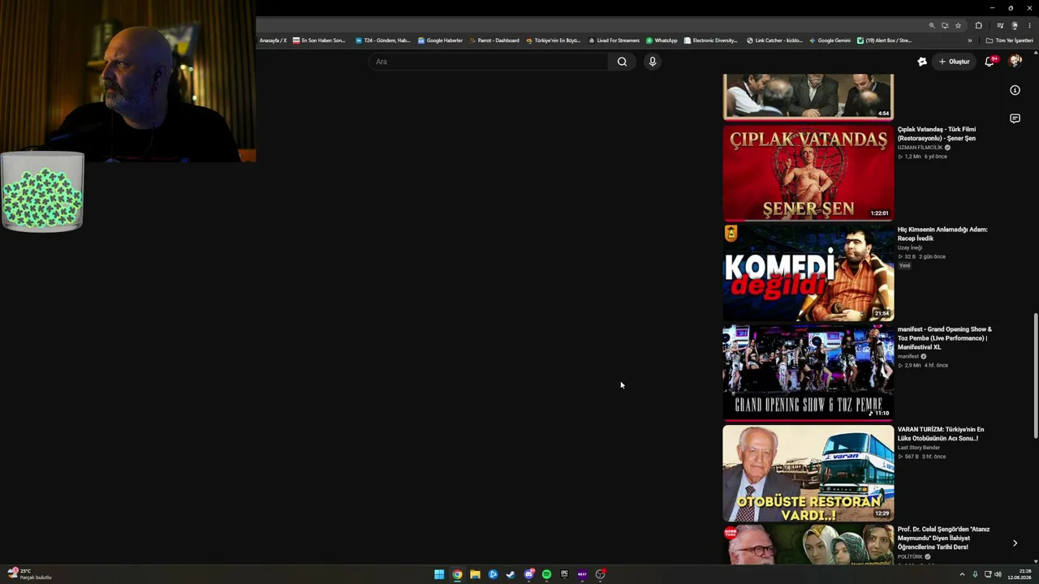Open the 'Otobüste Restoran Vardı' thumbnail
The height and width of the screenshot is (584, 1039).
(808, 473)
